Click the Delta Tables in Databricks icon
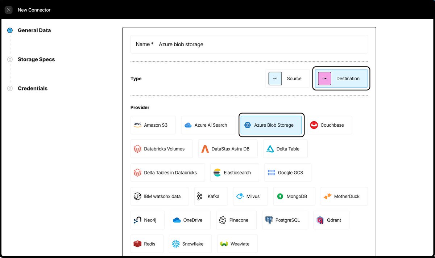Screen dimensions: 435x258 (137, 173)
